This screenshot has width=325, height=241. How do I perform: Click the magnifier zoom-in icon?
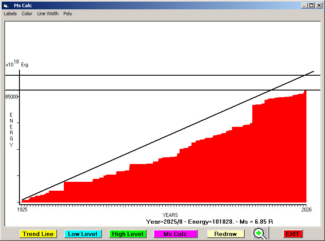pos(260,233)
